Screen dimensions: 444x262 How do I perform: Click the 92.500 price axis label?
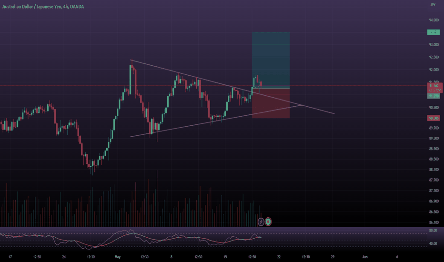434,57
